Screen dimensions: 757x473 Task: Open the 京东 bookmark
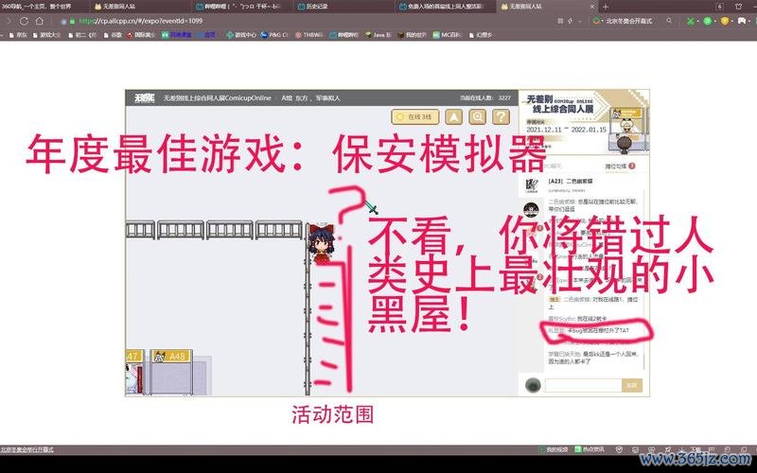click(18, 35)
